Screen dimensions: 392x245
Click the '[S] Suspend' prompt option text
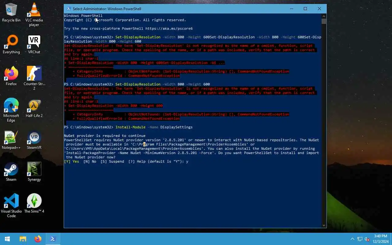(112, 161)
